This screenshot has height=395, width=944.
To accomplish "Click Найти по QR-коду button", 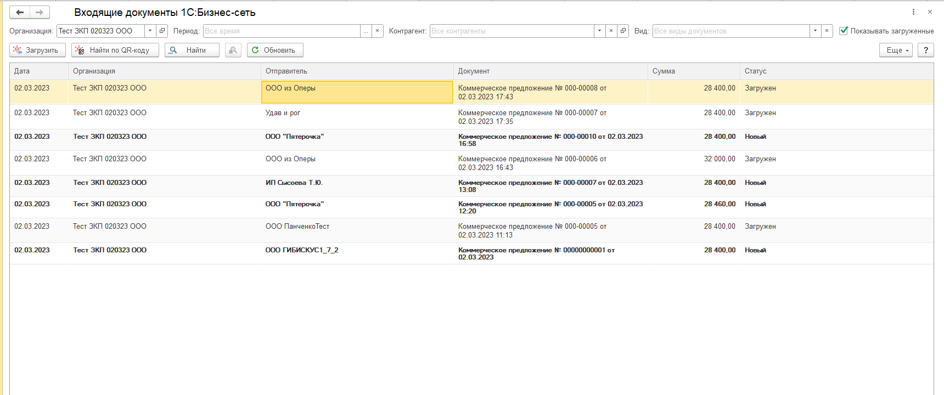I will (115, 50).
